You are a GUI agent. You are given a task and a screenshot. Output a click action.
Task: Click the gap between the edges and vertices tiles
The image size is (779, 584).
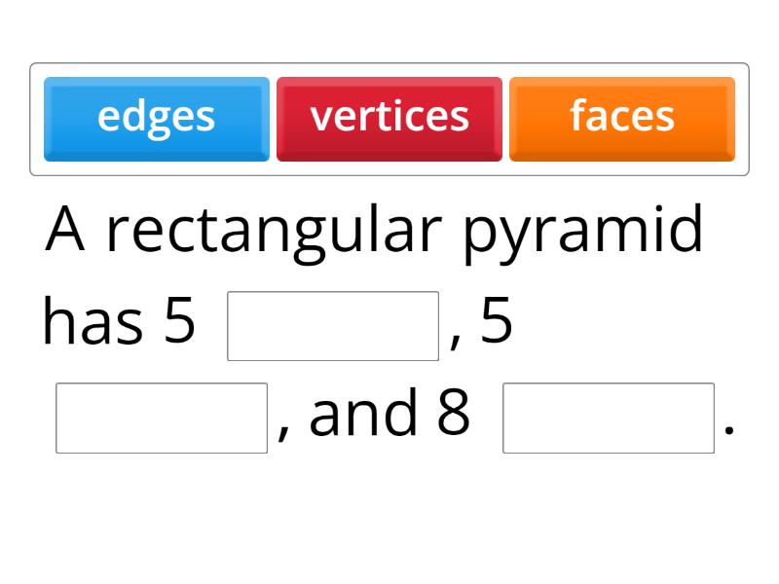tap(274, 119)
